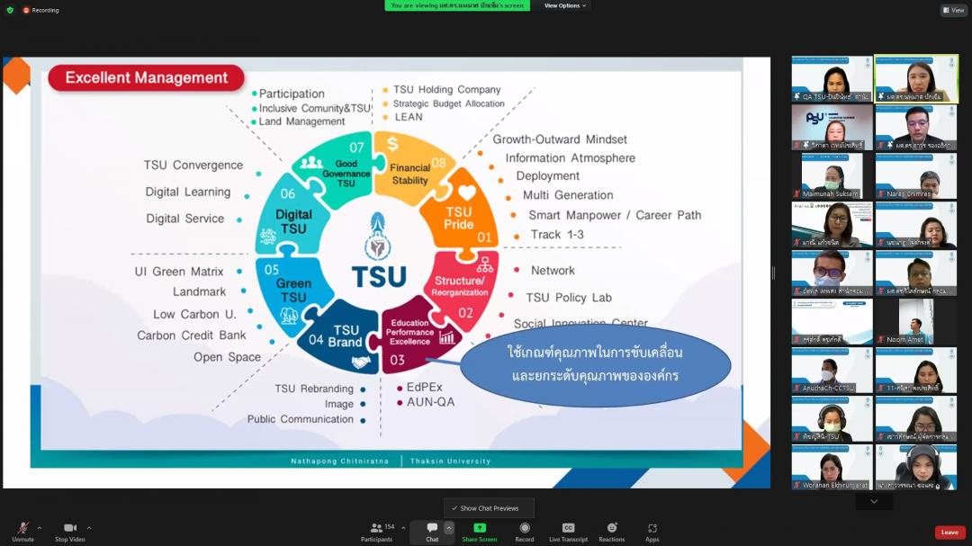
Task: Open video options arrow beside Stop Video
Action: pyautogui.click(x=89, y=528)
